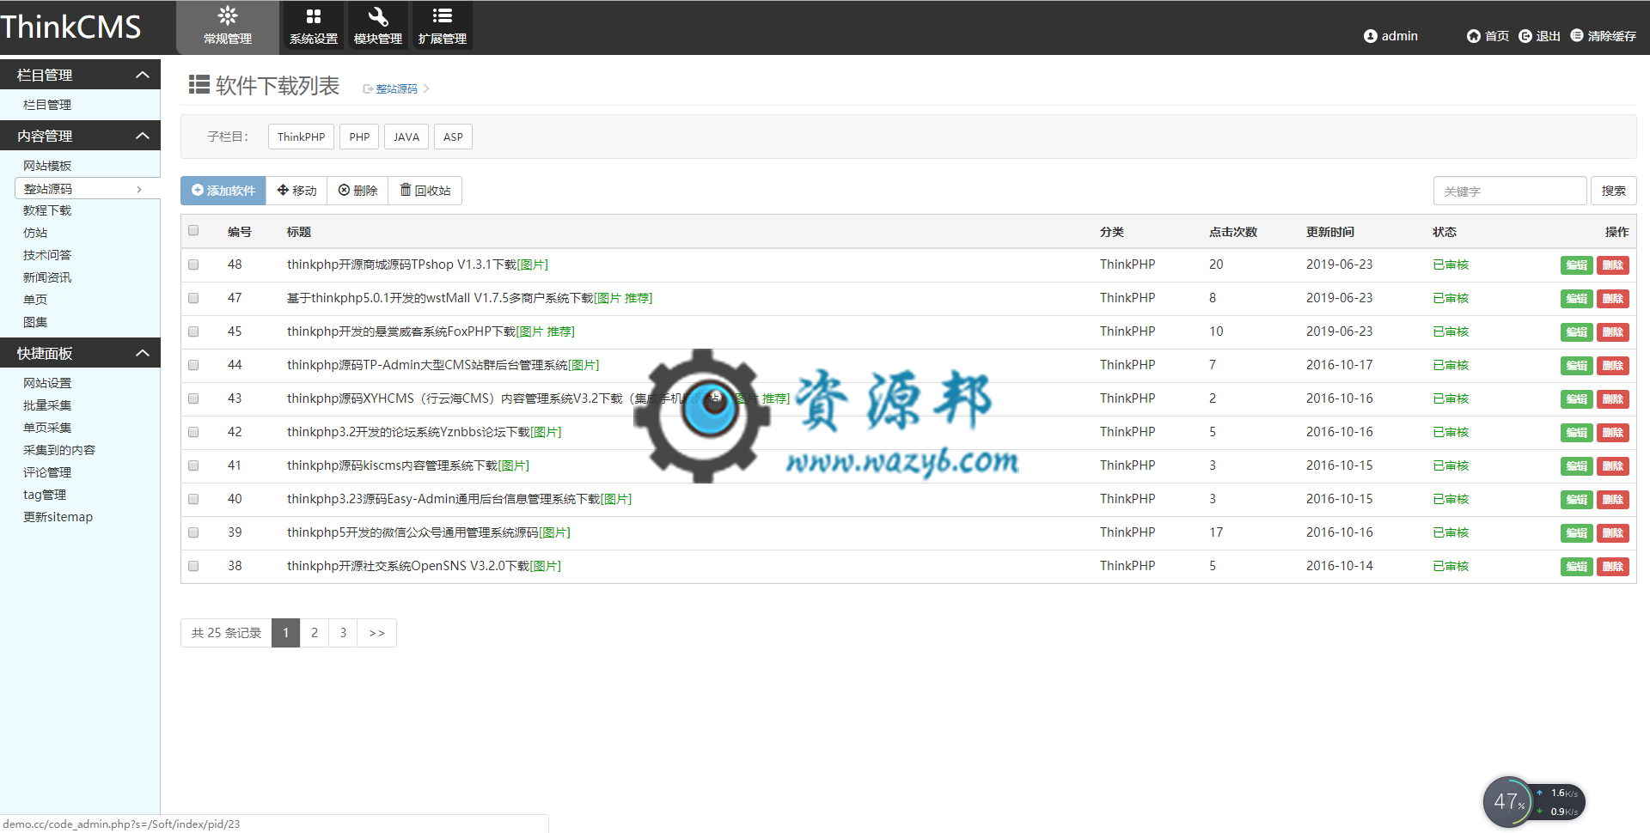
Task: Click the 搜索 search button
Action: (1613, 191)
